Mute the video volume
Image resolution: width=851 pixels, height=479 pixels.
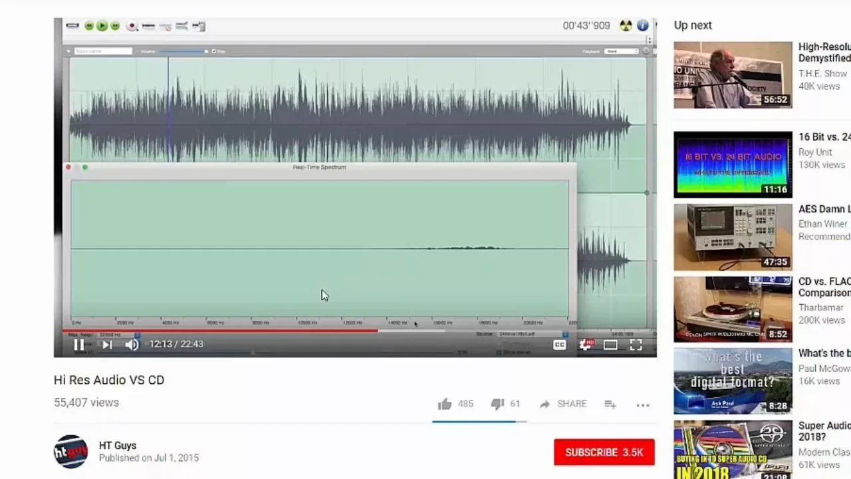pos(132,344)
